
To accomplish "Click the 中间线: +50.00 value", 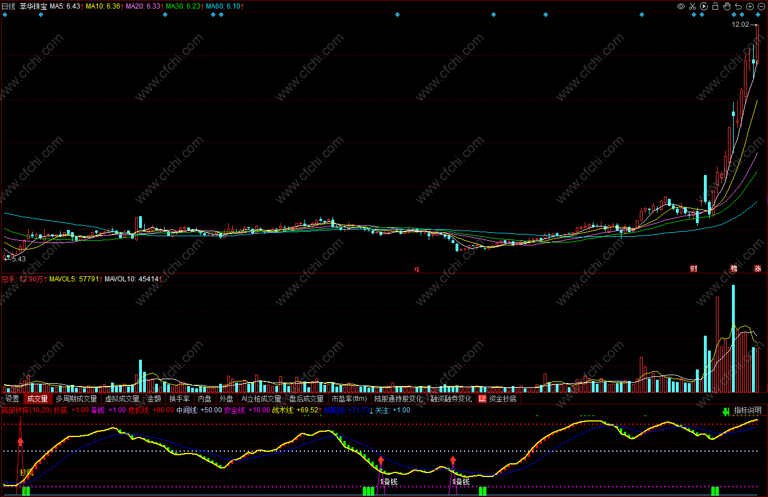I will point(199,410).
